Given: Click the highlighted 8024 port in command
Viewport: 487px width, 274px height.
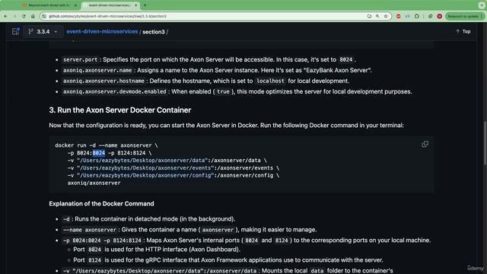Looking at the screenshot, I should 99,153.
